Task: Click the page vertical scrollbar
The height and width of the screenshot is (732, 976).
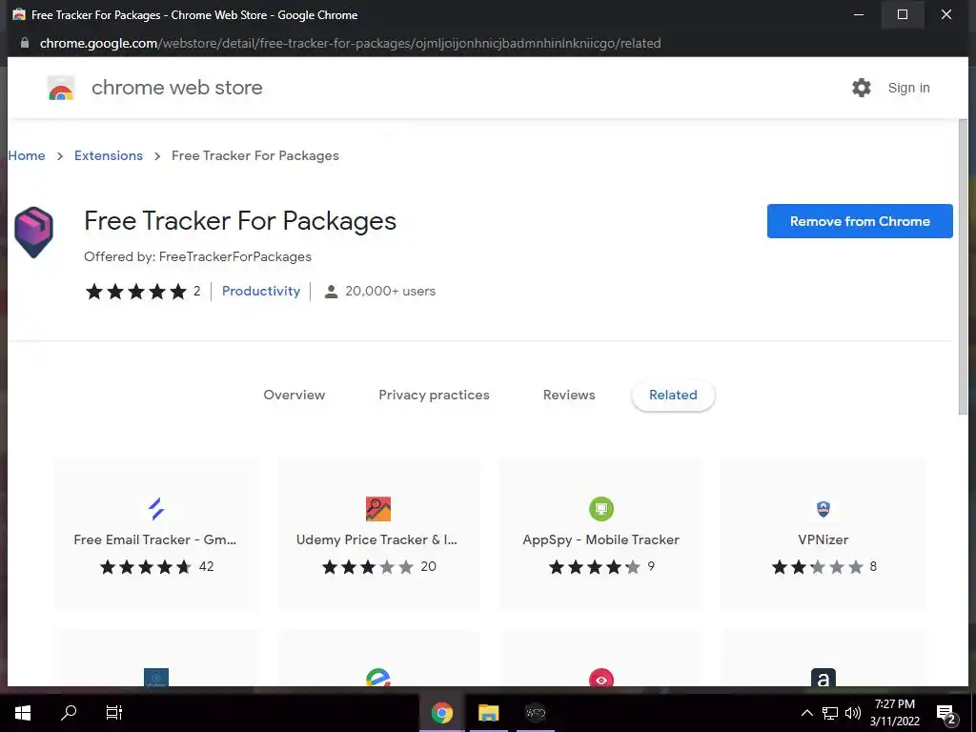Action: pos(964,267)
